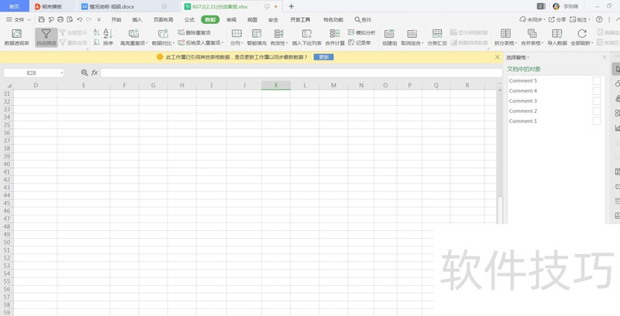Switch to the 审阅 (Review) tab
Viewport: 620px width, 316px height.
click(x=231, y=19)
